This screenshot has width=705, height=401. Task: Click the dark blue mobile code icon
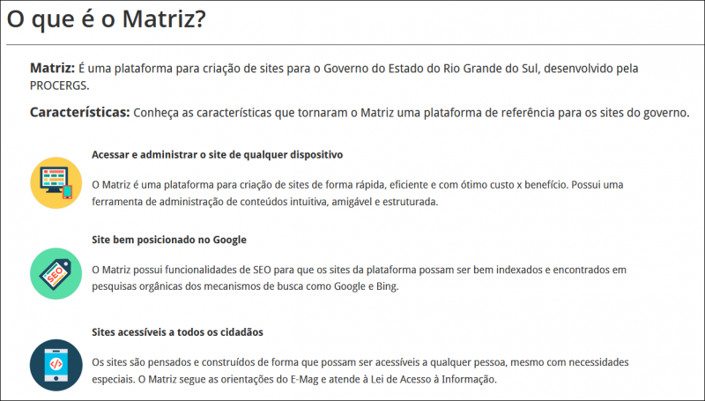point(56,366)
